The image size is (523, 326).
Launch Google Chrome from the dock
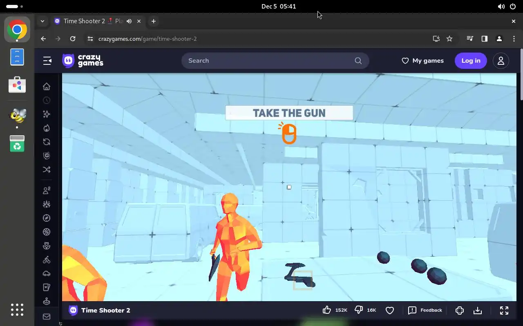17,29
